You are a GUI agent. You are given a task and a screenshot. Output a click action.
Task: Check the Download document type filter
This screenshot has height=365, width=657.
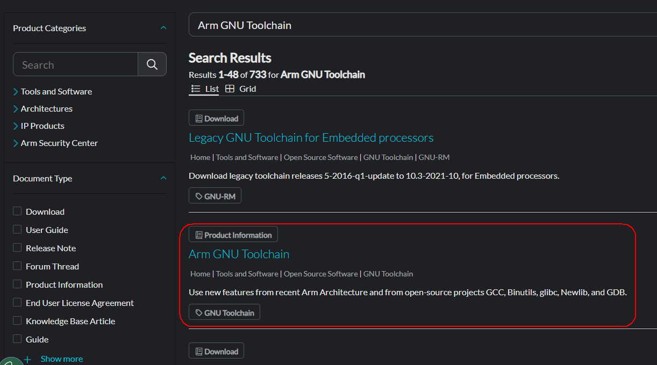[17, 211]
